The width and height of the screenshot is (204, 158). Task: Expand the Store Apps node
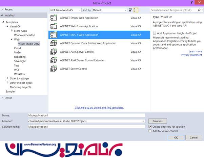(x=12, y=31)
